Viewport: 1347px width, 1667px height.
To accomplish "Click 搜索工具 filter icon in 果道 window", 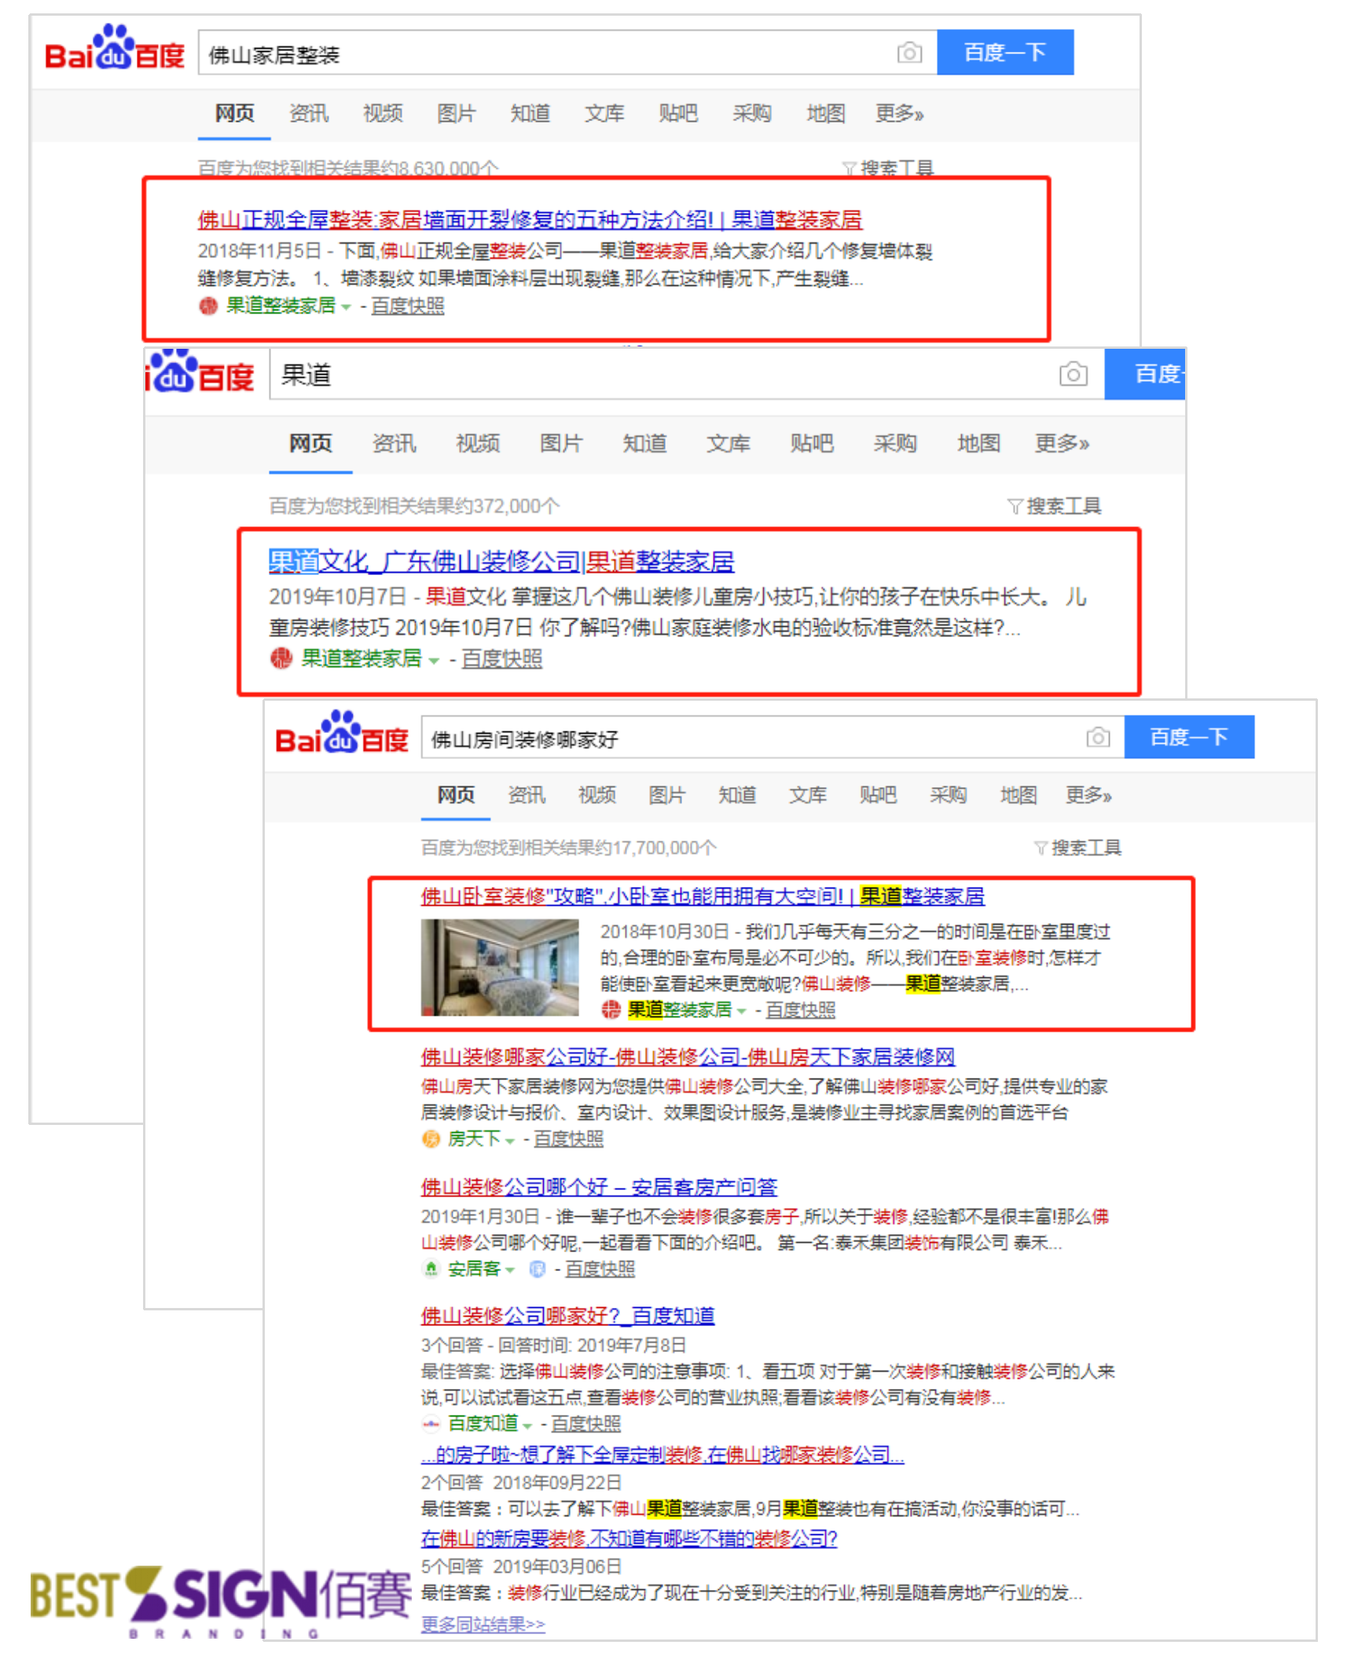I will click(1015, 506).
